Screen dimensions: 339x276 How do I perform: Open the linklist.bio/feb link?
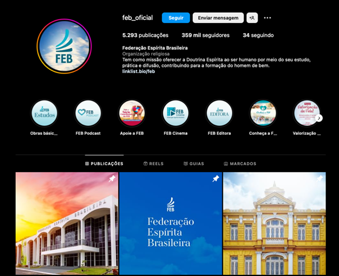[x=139, y=71]
